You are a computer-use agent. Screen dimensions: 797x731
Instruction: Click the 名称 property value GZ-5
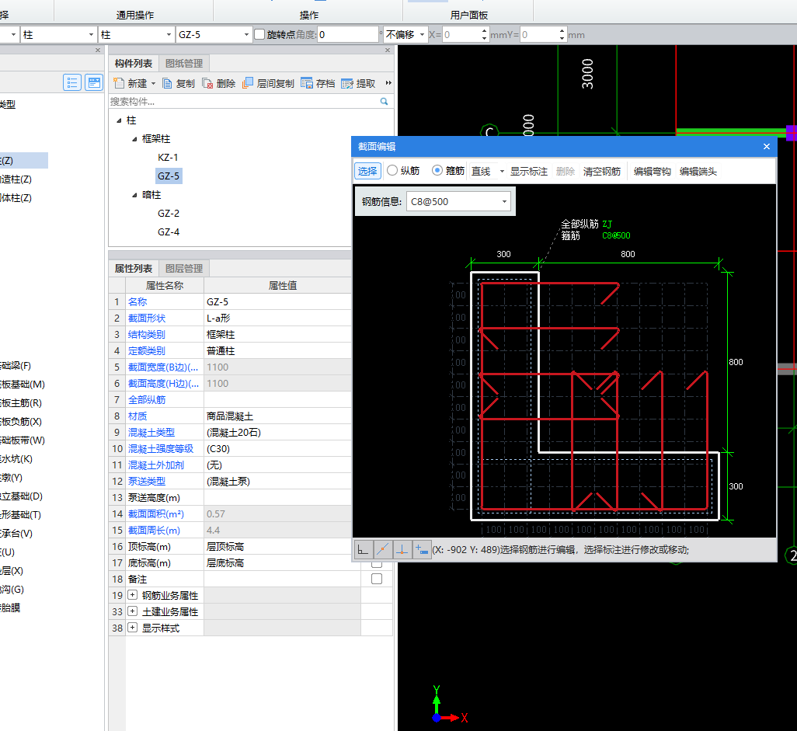point(277,302)
